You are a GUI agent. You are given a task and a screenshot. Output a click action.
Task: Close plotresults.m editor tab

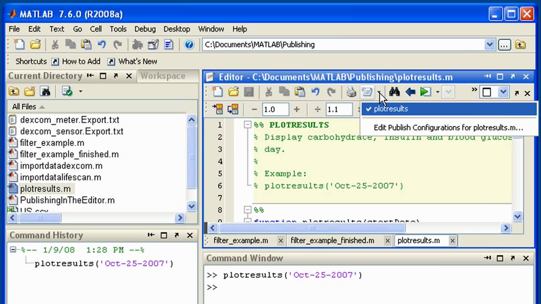pos(452,241)
